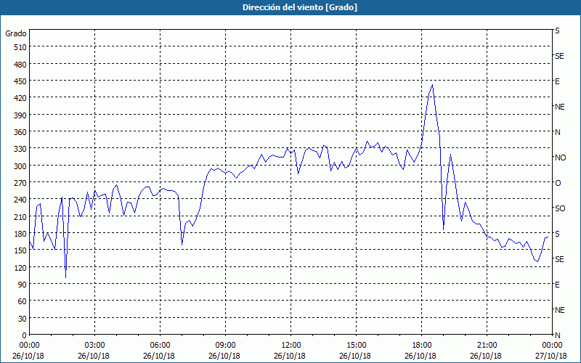Click the 18:00 time label on x-axis

[421, 346]
